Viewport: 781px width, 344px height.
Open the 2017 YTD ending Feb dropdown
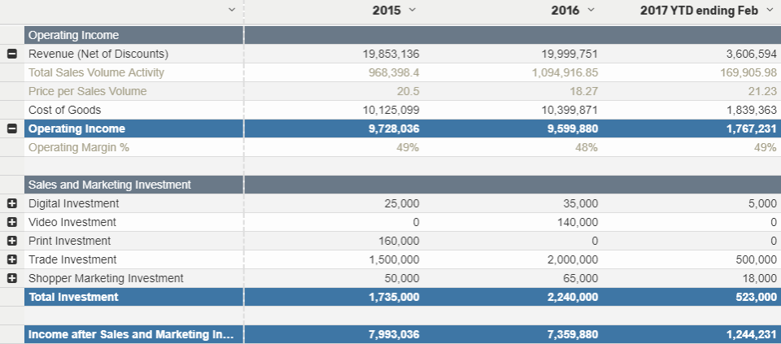769,10
